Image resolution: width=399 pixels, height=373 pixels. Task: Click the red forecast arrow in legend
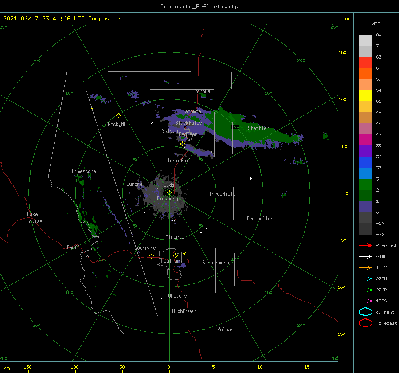pyautogui.click(x=365, y=245)
